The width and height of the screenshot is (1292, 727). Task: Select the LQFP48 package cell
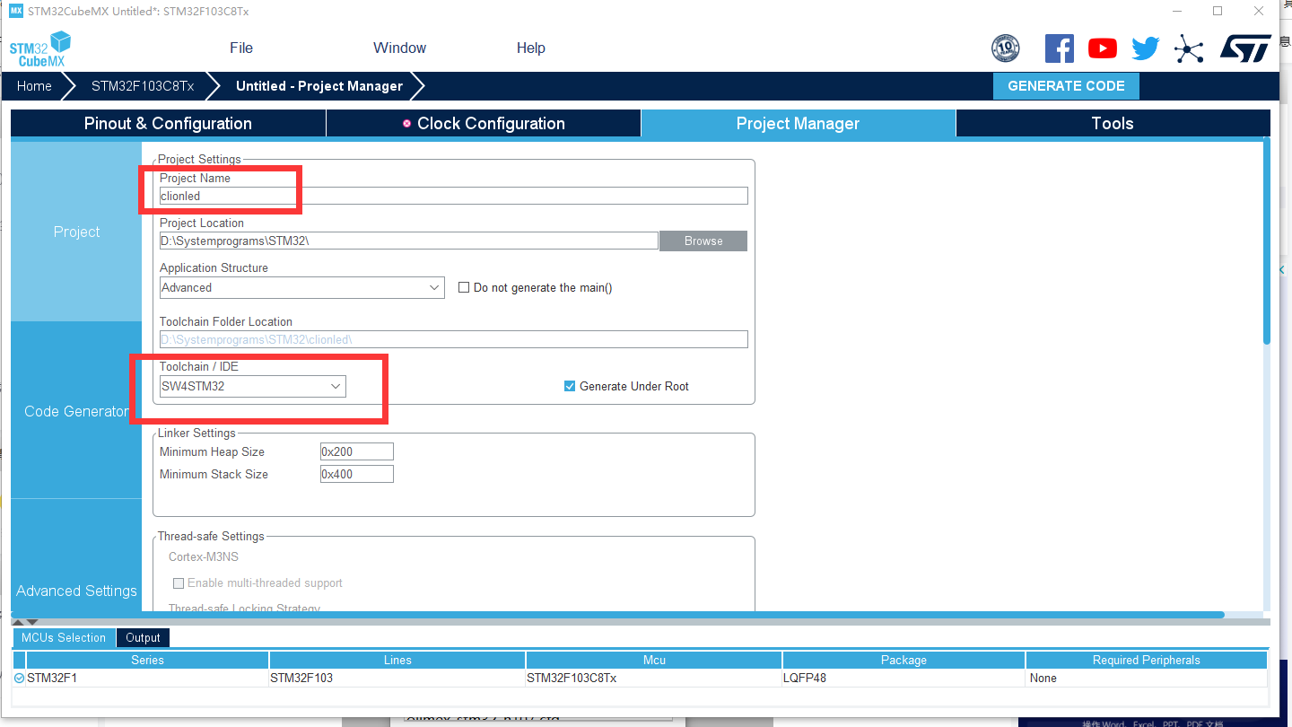[904, 679]
